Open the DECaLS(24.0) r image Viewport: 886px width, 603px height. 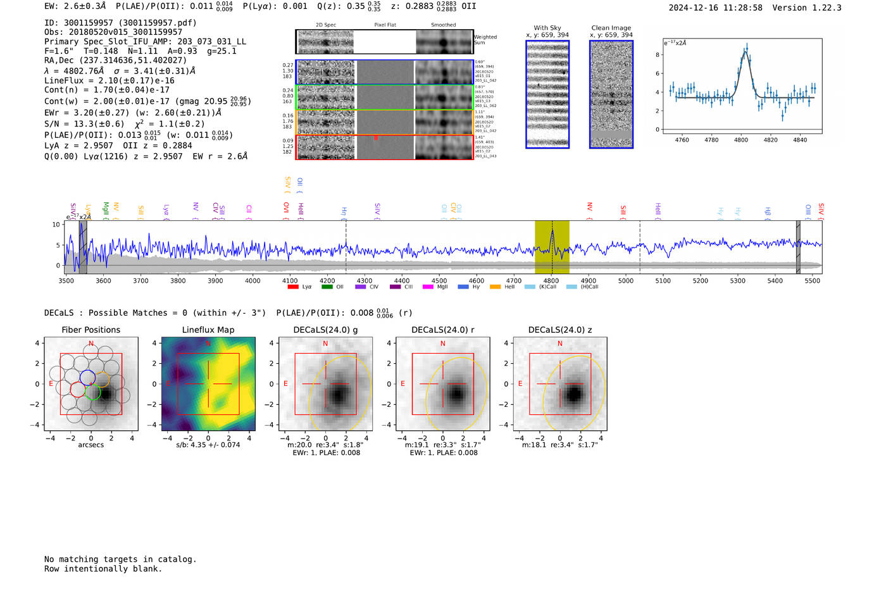442,384
